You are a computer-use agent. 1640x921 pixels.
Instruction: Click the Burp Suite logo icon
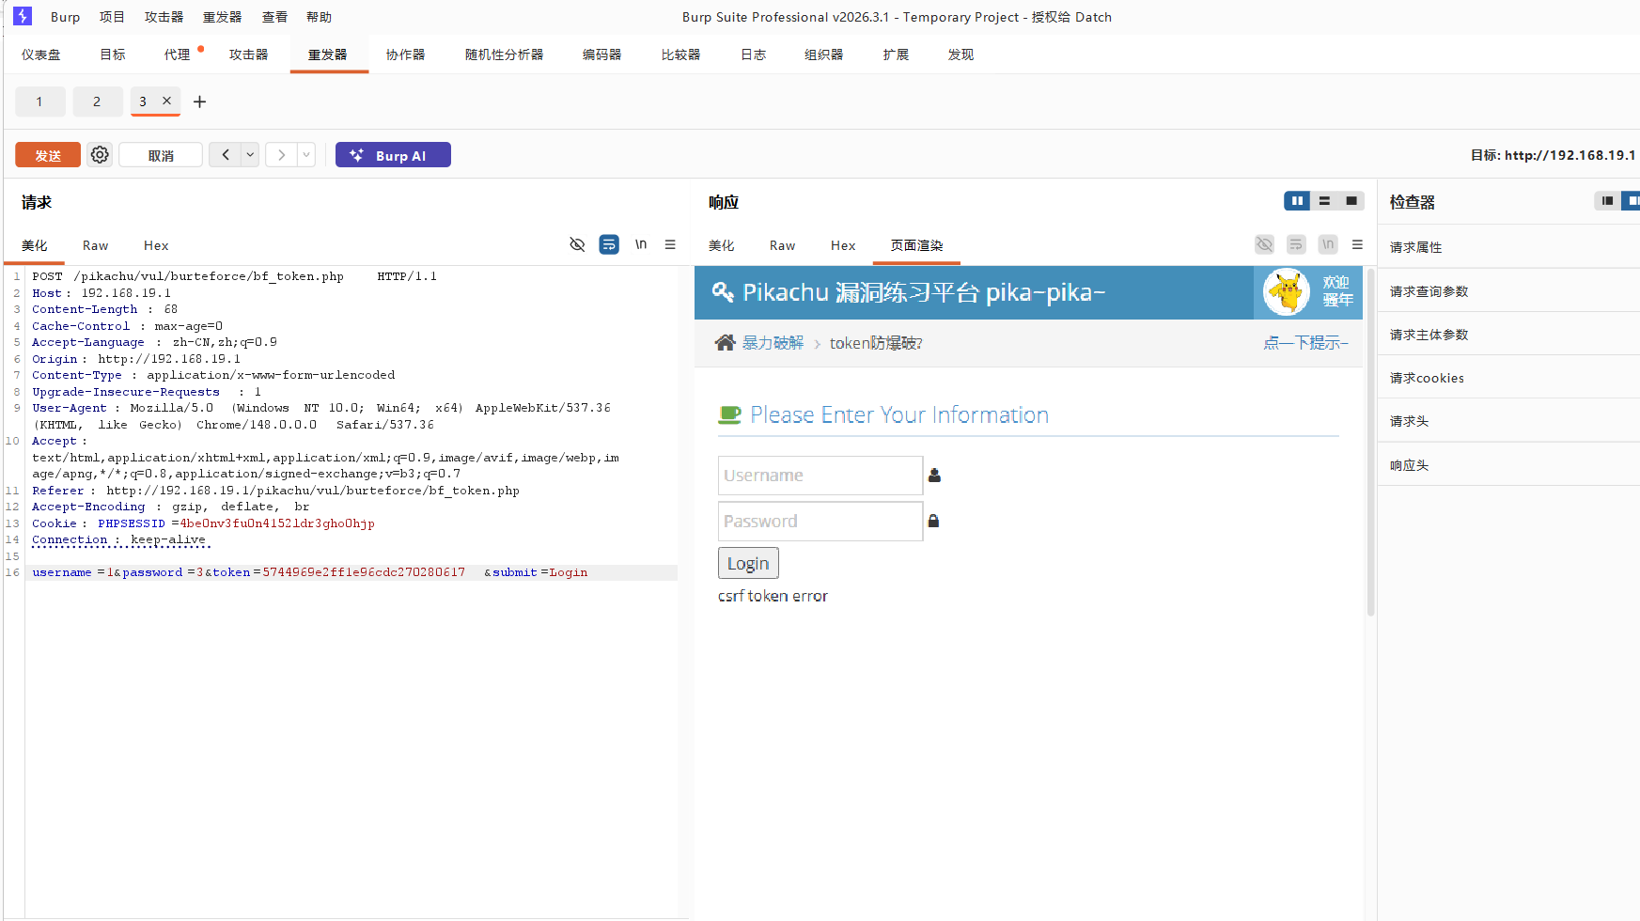click(x=23, y=16)
